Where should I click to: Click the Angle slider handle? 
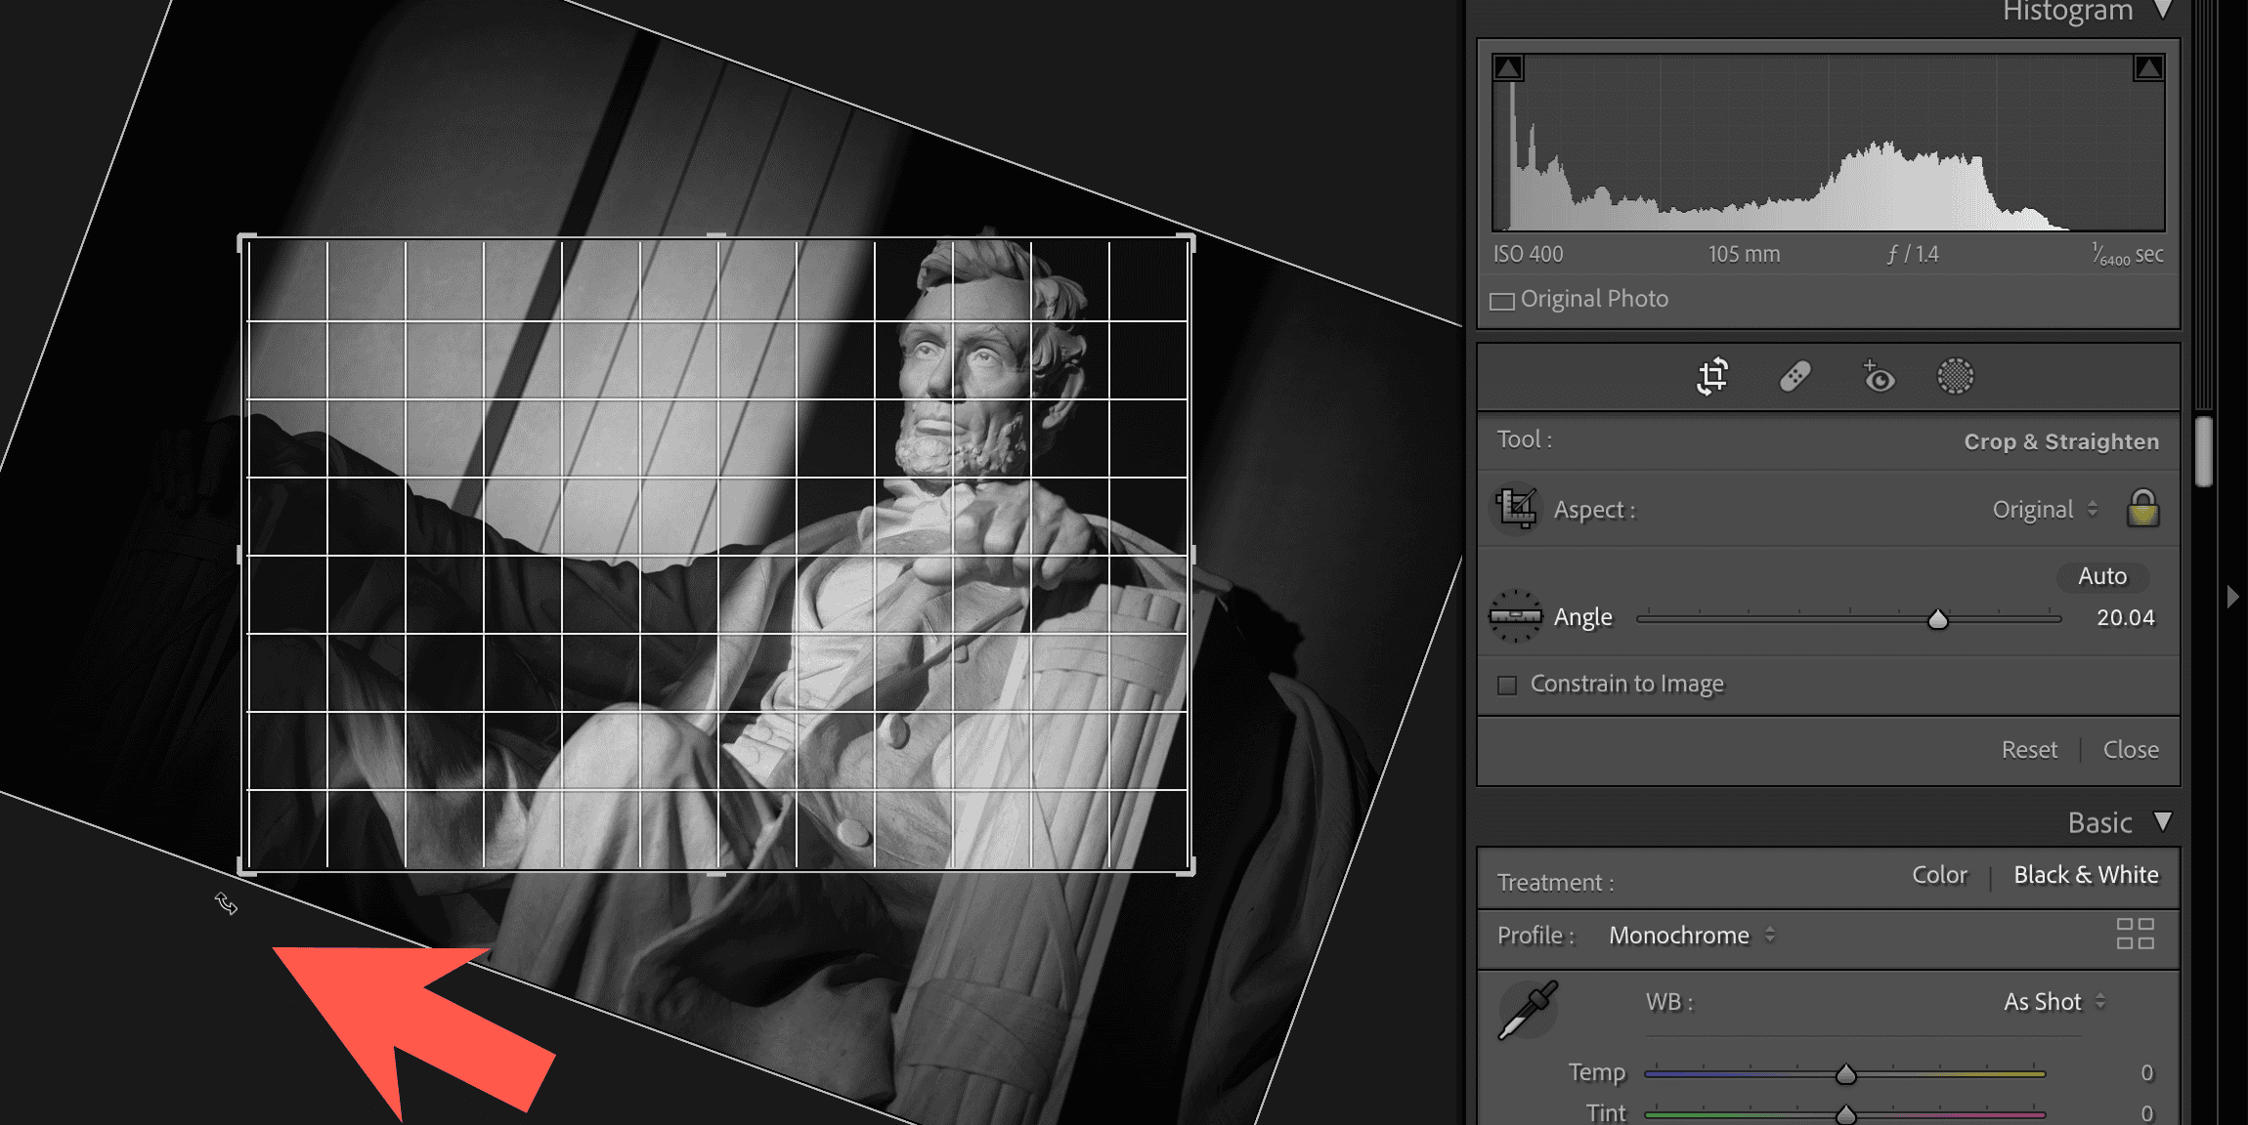pos(1937,619)
